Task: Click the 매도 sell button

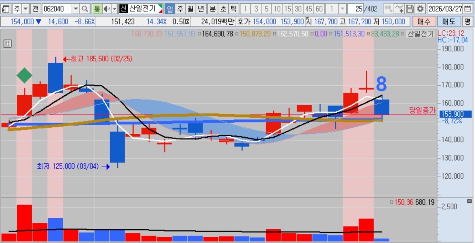Action: 449,22
